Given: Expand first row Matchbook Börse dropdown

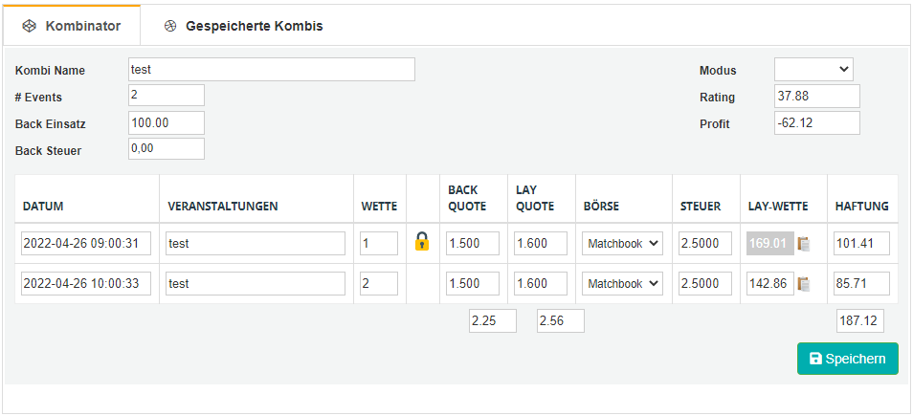Looking at the screenshot, I should pos(622,244).
